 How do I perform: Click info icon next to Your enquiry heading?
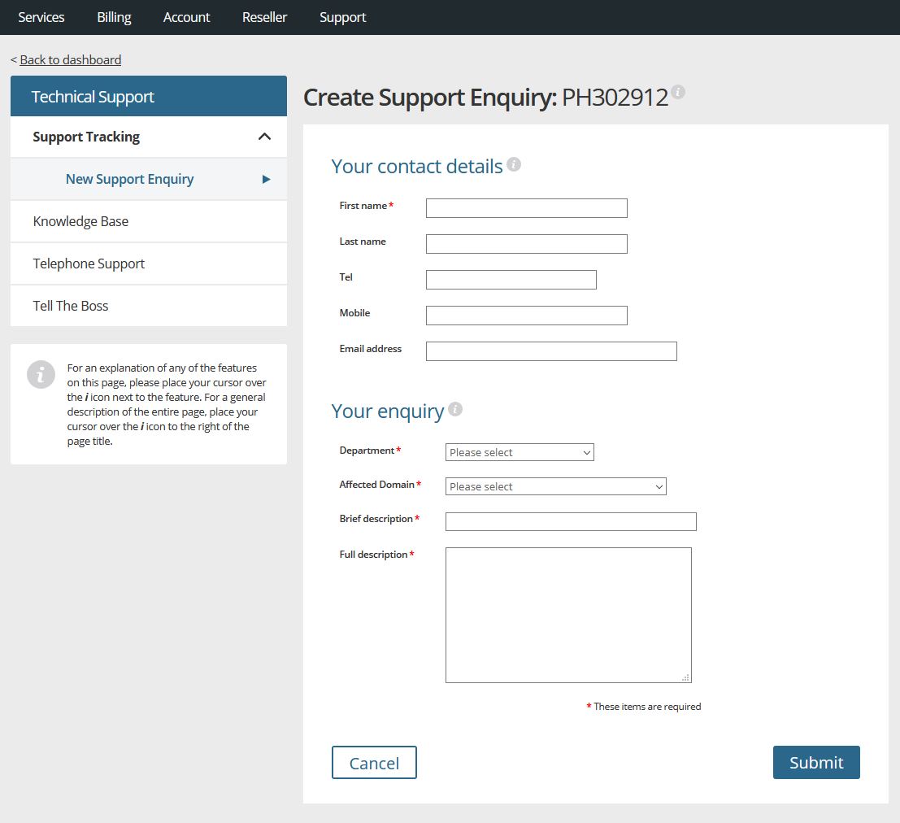pos(455,409)
